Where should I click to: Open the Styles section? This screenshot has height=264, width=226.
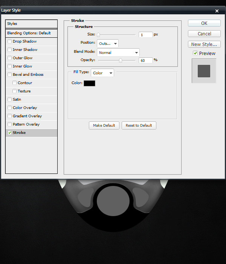(x=31, y=24)
